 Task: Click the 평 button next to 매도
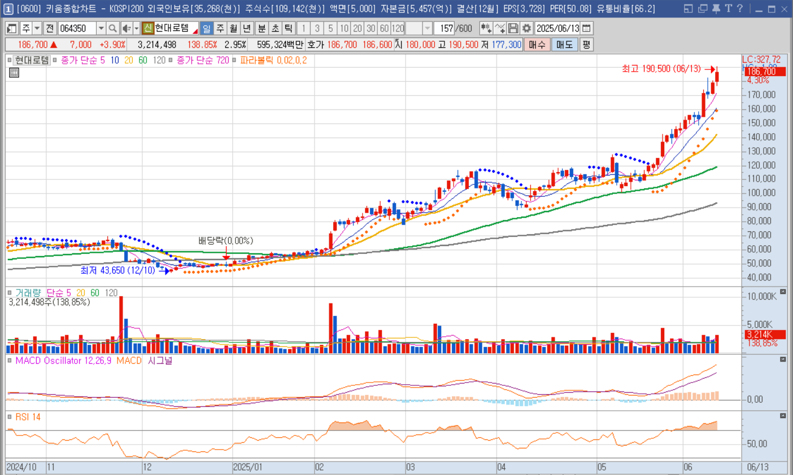pyautogui.click(x=586, y=45)
